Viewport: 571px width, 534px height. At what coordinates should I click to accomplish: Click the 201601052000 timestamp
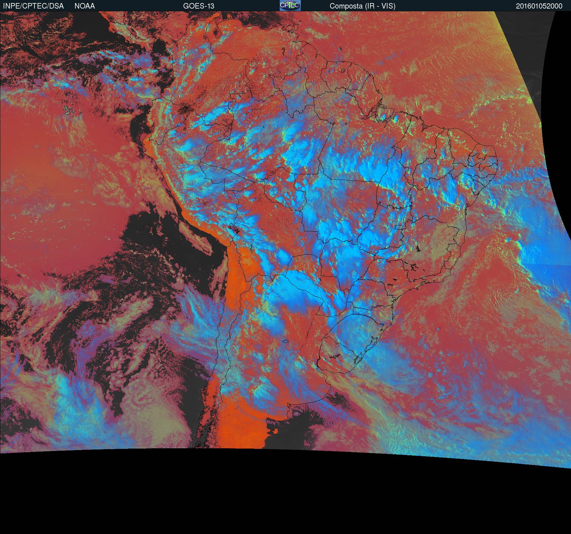pyautogui.click(x=539, y=6)
